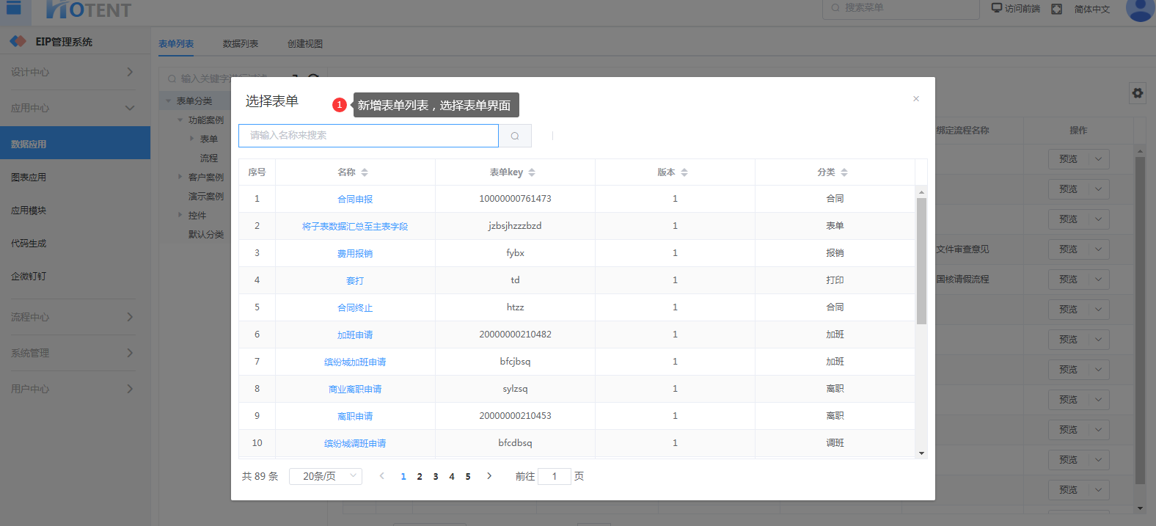This screenshot has height=526, width=1156.
Task: Sort table by 名称 column
Action: click(x=365, y=172)
